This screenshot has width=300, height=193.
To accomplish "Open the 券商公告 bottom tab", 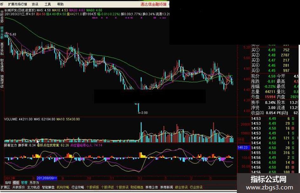I will coord(152,187).
